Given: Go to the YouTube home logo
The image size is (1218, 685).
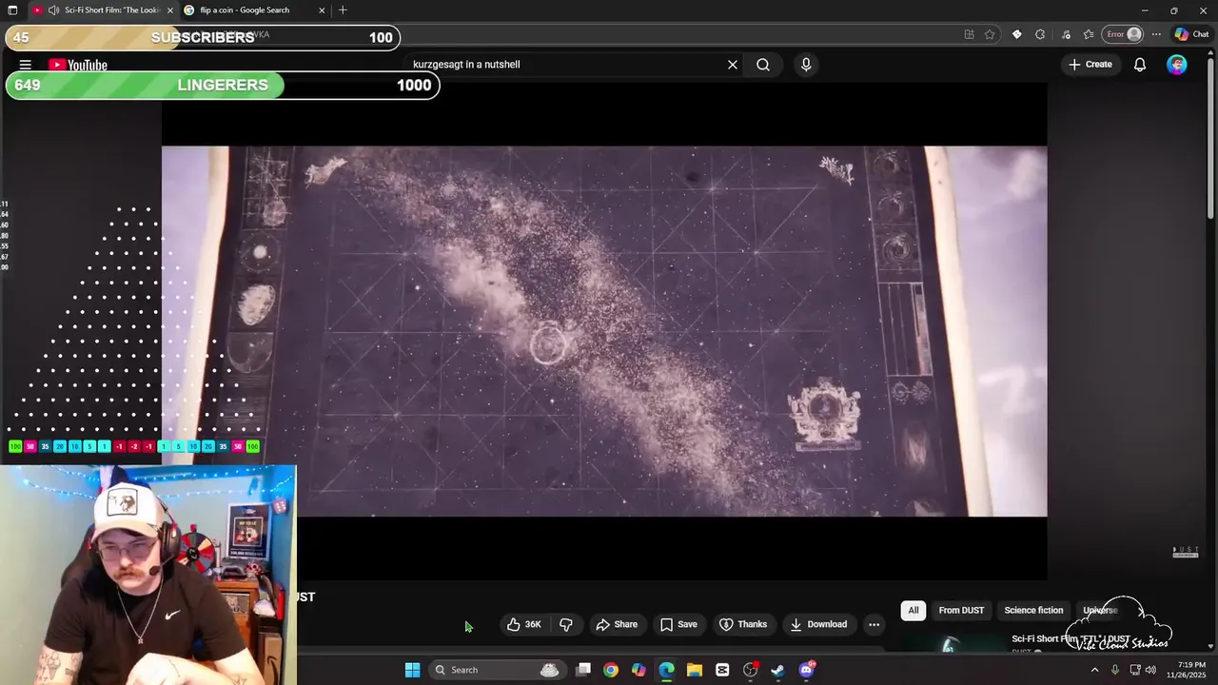Looking at the screenshot, I should (78, 65).
